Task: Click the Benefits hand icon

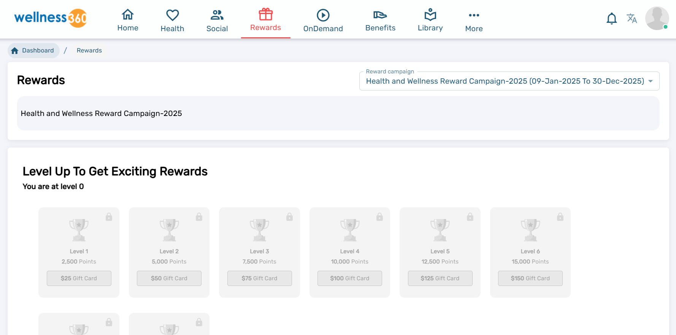Action: [380, 15]
